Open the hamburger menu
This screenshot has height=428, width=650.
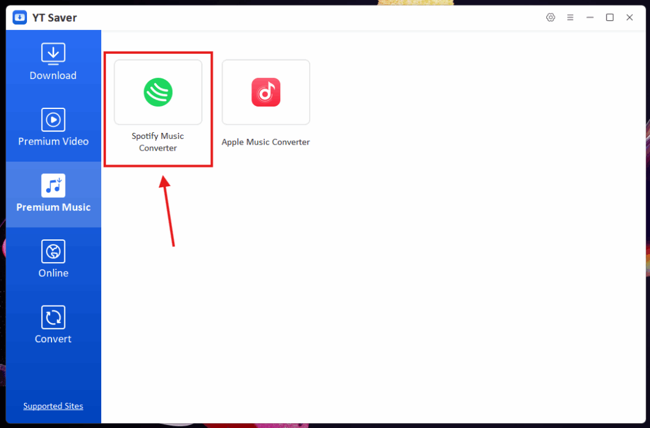coord(570,17)
